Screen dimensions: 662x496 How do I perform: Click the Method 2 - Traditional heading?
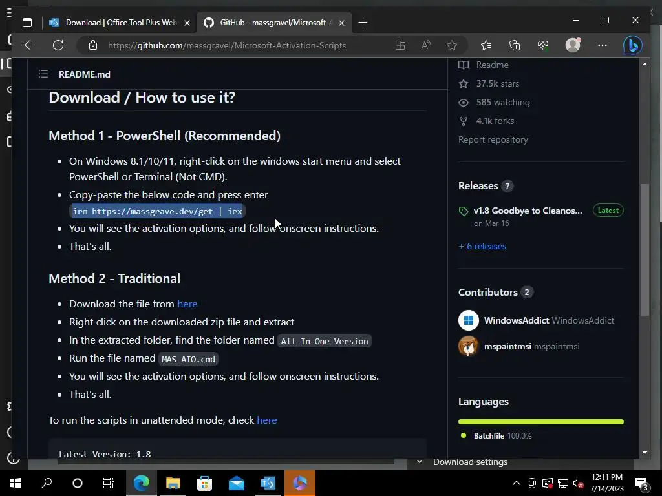pyautogui.click(x=114, y=278)
